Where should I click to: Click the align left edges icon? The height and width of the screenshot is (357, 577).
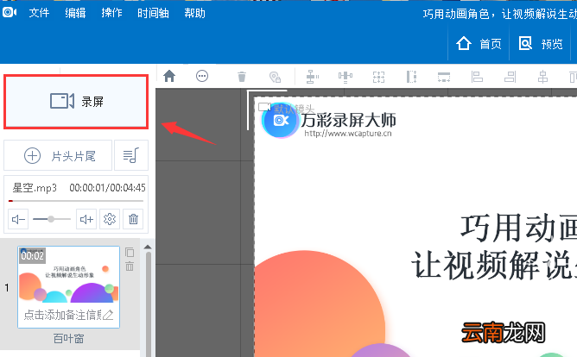[477, 77]
